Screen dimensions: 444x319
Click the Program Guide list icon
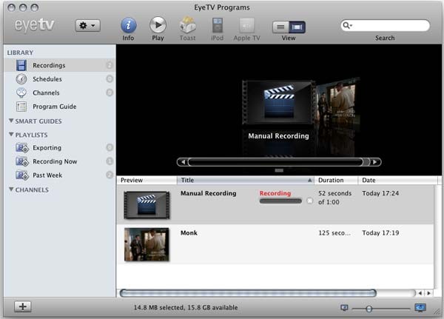[x=21, y=107]
